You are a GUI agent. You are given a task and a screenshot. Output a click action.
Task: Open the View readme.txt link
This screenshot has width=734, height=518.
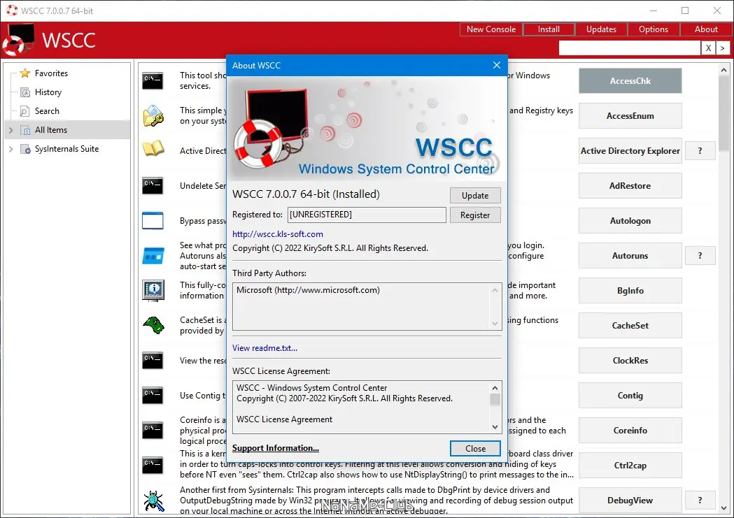pyautogui.click(x=264, y=348)
